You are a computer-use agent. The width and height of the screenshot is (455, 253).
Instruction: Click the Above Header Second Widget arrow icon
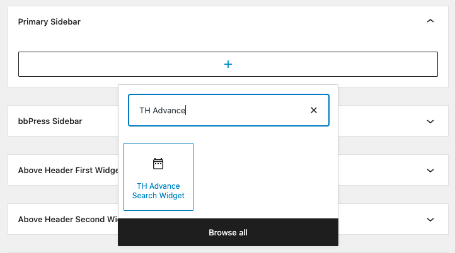tap(430, 220)
